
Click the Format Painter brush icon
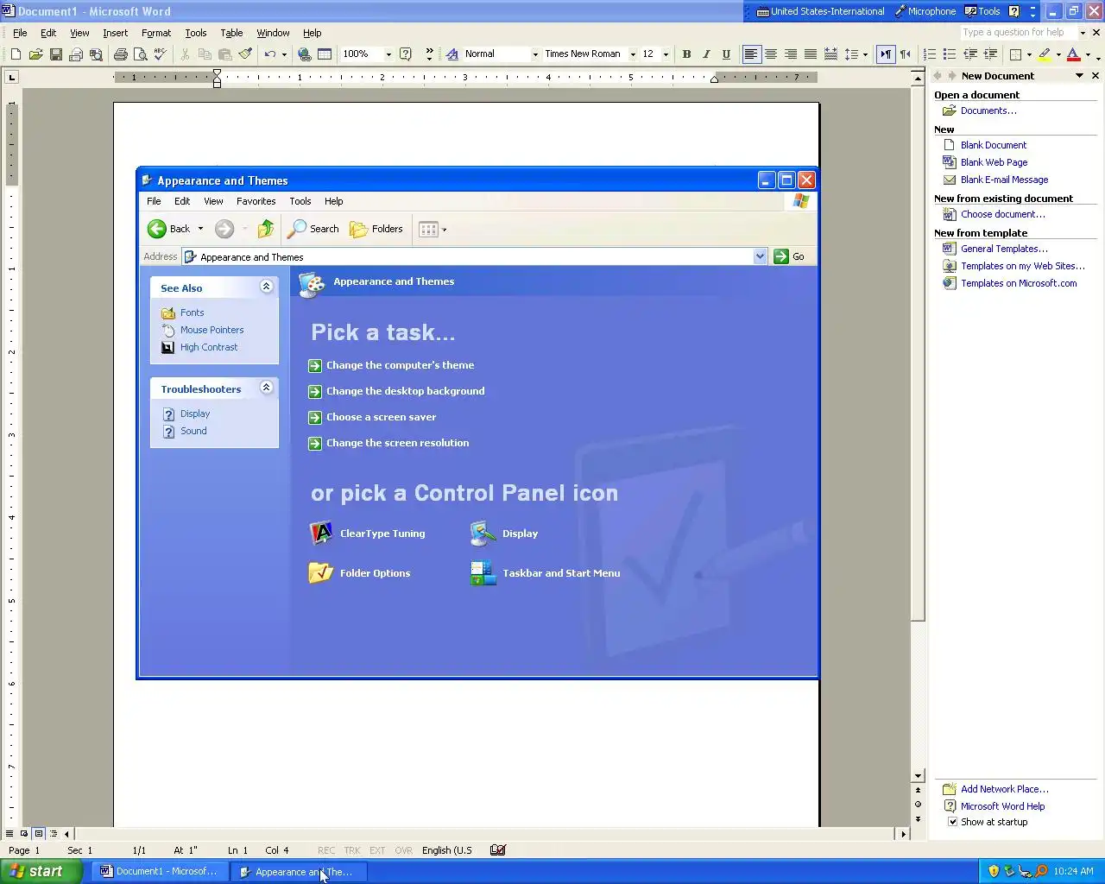click(x=245, y=54)
